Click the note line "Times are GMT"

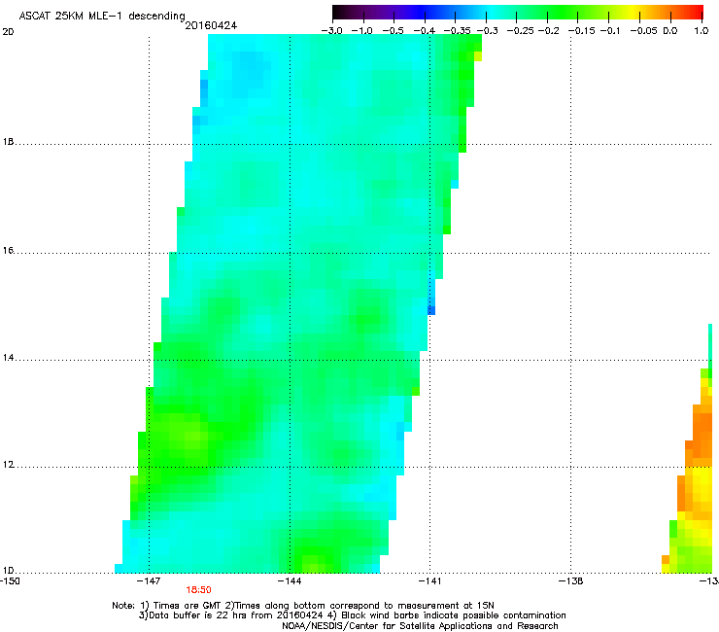point(187,606)
